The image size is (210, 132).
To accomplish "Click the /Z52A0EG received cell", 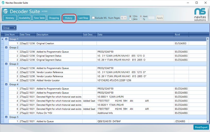I will click(181, 121).
